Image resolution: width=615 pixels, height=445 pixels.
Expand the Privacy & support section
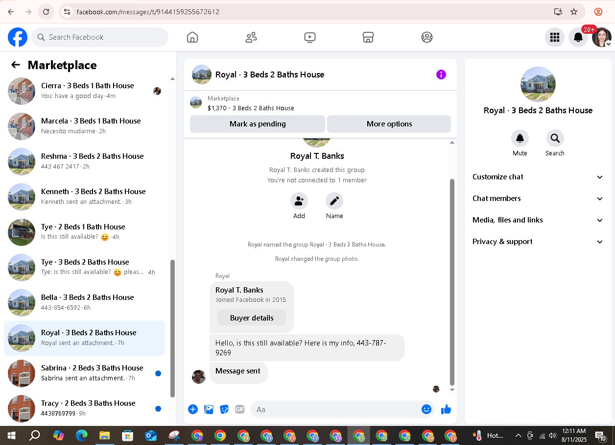[x=538, y=242]
